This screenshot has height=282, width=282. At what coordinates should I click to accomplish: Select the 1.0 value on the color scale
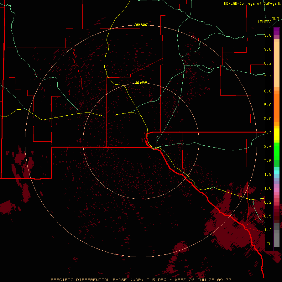pos(268,188)
